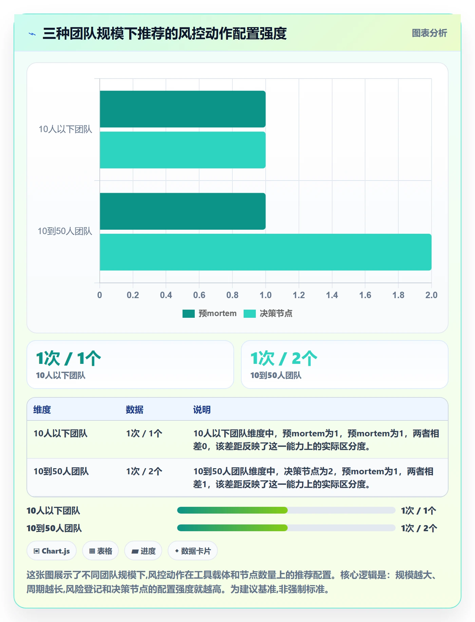
Task: Click the 决策节点 bar for 10人以下团队
Action: pyautogui.click(x=183, y=150)
